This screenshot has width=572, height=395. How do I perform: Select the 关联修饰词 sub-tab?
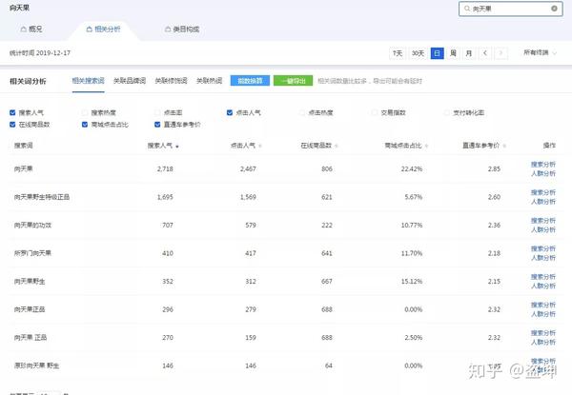171,81
